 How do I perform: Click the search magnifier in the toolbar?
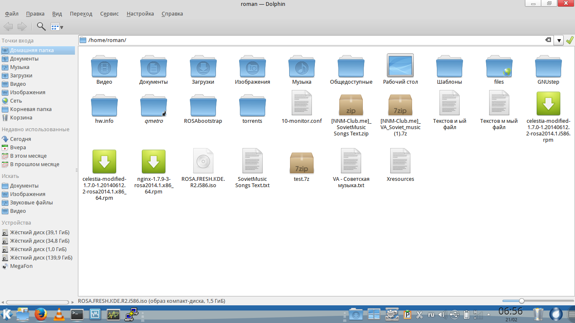click(x=41, y=27)
